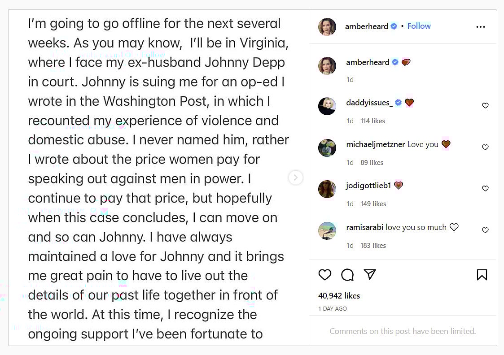504x355 pixels.
Task: View the 183 likes on ramisarabi's comment
Action: [373, 246]
